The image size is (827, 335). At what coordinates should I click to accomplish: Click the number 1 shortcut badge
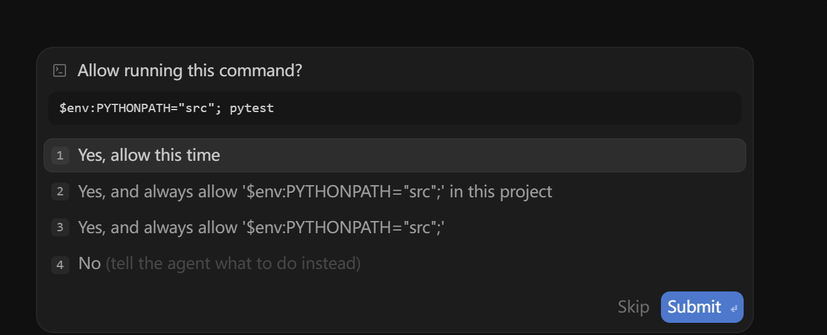pos(60,156)
